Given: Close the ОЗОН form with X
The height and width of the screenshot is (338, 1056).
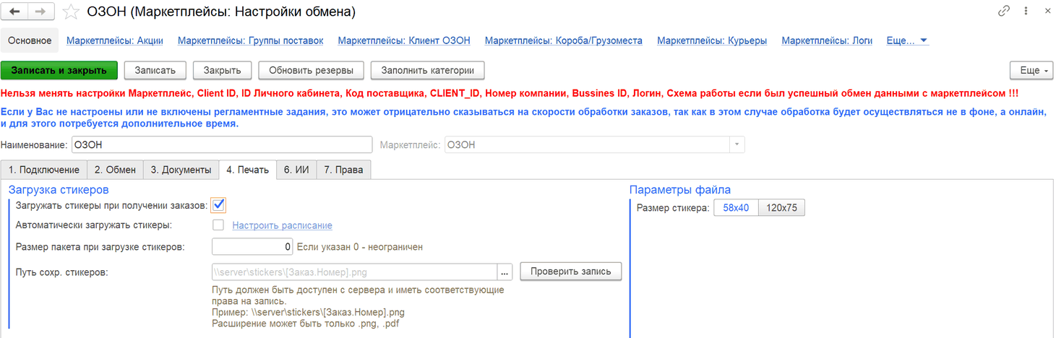Looking at the screenshot, I should pyautogui.click(x=1047, y=12).
